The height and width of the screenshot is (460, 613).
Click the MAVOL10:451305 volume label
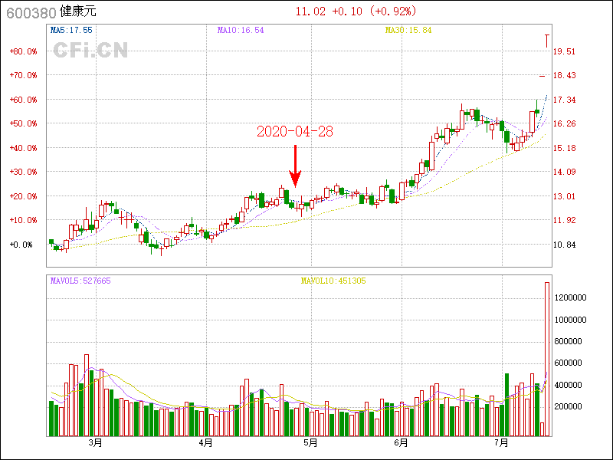click(x=333, y=281)
